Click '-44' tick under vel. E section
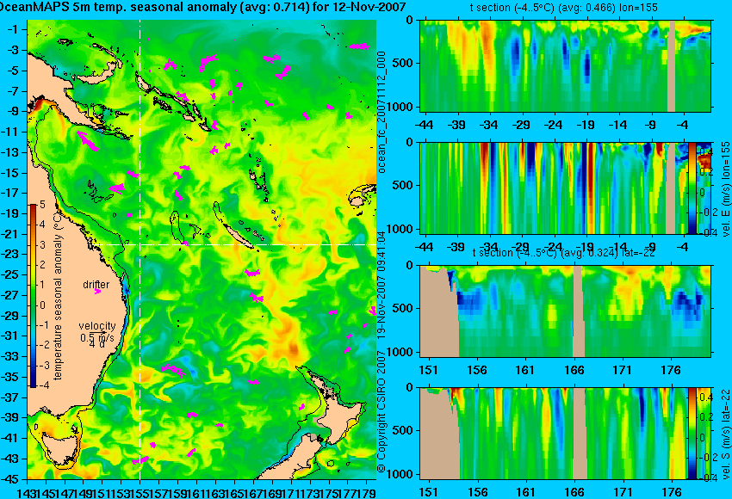This screenshot has height=499, width=732. [425, 247]
